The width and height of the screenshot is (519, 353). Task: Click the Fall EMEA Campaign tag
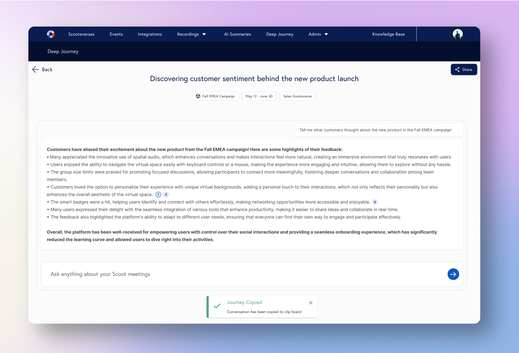[x=215, y=96]
